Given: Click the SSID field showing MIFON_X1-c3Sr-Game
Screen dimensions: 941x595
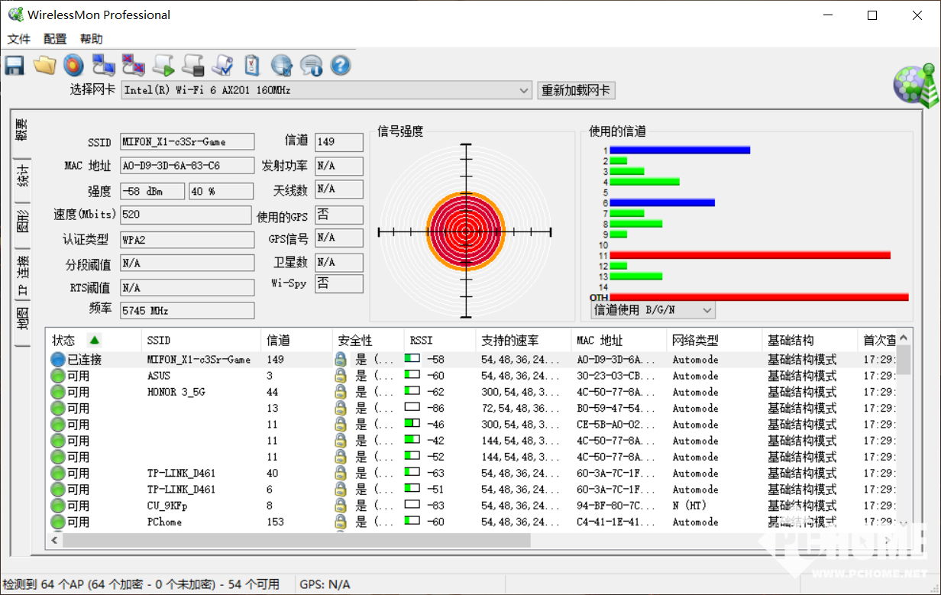Looking at the screenshot, I should point(187,142).
